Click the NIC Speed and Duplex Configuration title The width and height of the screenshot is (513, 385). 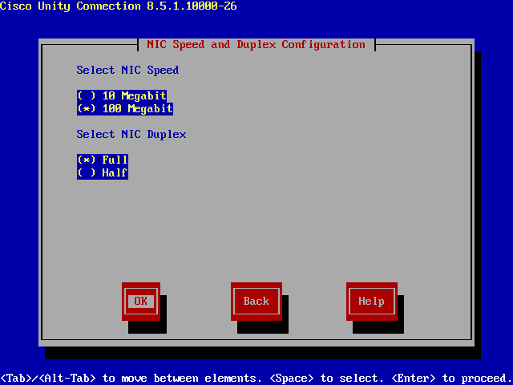tap(256, 44)
